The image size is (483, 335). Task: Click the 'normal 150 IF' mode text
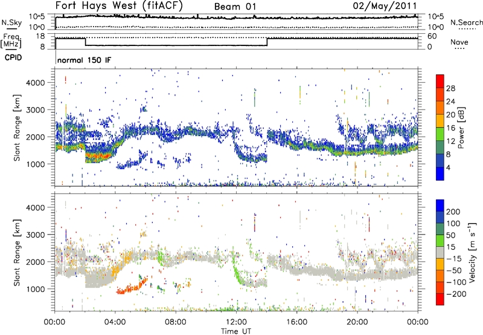pyautogui.click(x=84, y=60)
